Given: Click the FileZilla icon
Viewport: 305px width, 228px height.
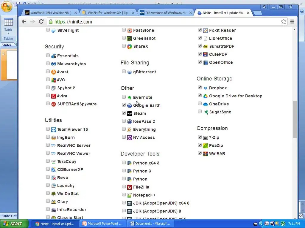Looking at the screenshot, I should coord(130,187).
